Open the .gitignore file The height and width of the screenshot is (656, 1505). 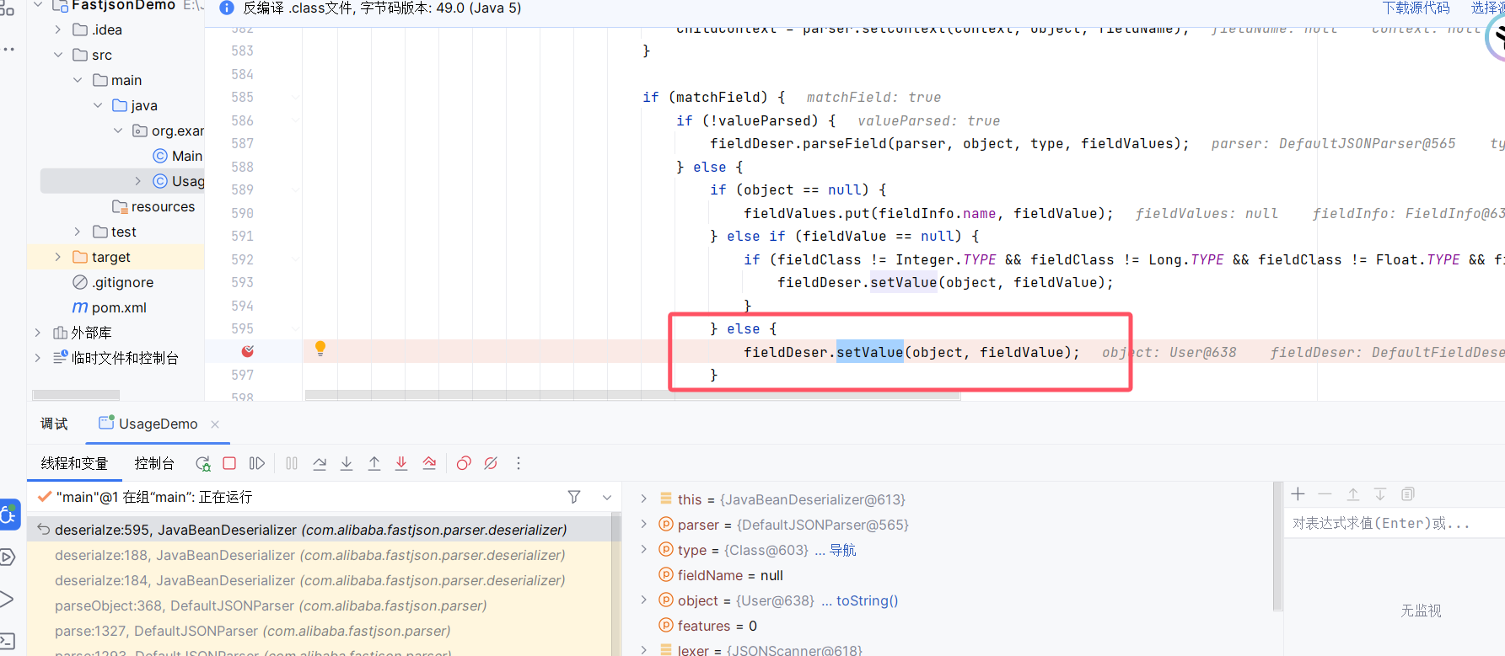tap(113, 282)
